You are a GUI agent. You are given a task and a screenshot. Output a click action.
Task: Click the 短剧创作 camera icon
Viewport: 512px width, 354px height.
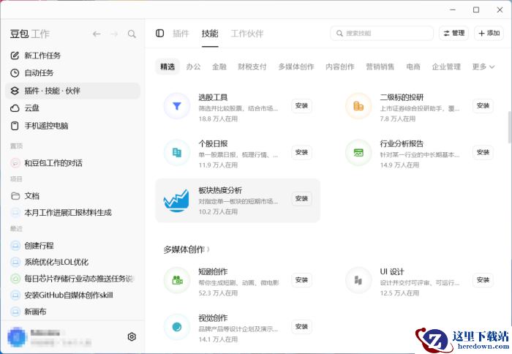tap(177, 280)
